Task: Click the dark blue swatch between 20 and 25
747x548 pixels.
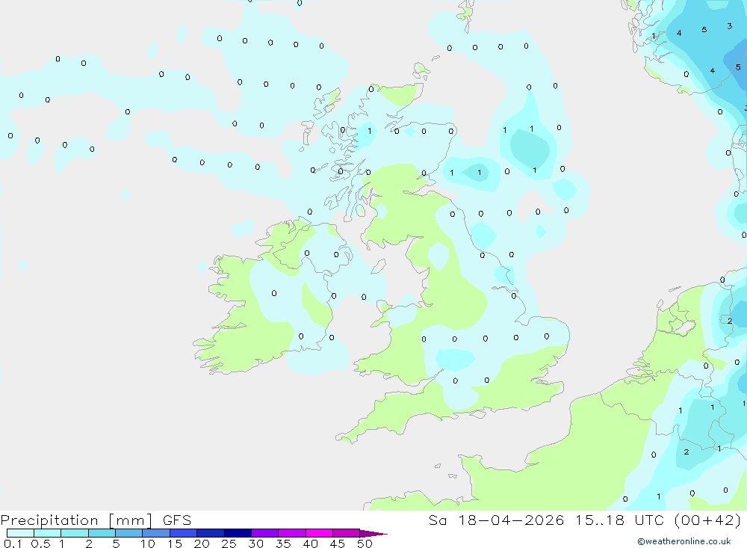Action: coord(211,533)
